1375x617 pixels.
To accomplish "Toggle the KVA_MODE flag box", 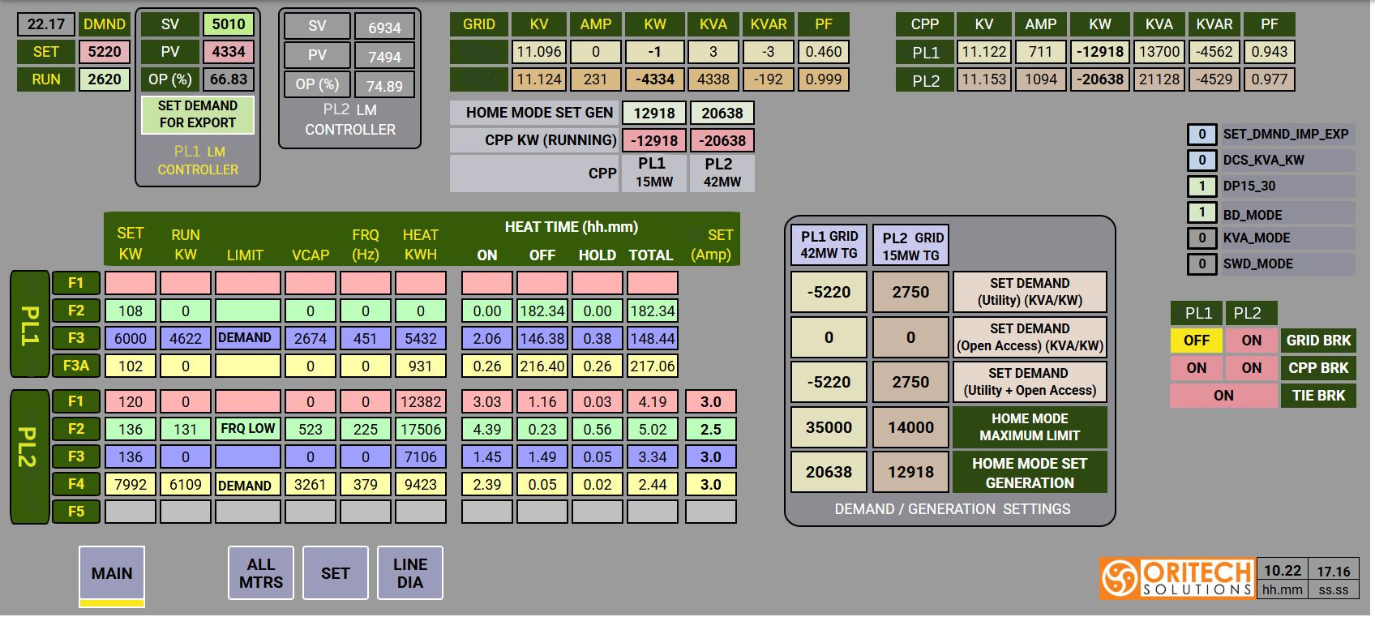I will click(x=1202, y=238).
